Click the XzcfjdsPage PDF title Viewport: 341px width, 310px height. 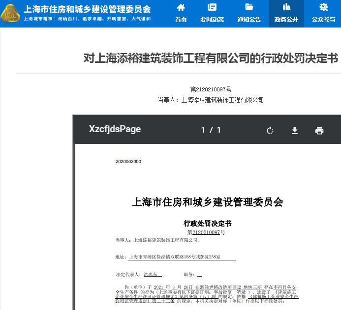(x=115, y=129)
